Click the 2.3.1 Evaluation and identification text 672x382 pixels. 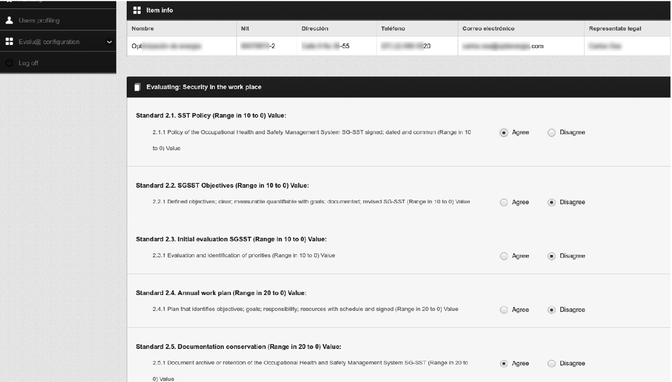244,255
